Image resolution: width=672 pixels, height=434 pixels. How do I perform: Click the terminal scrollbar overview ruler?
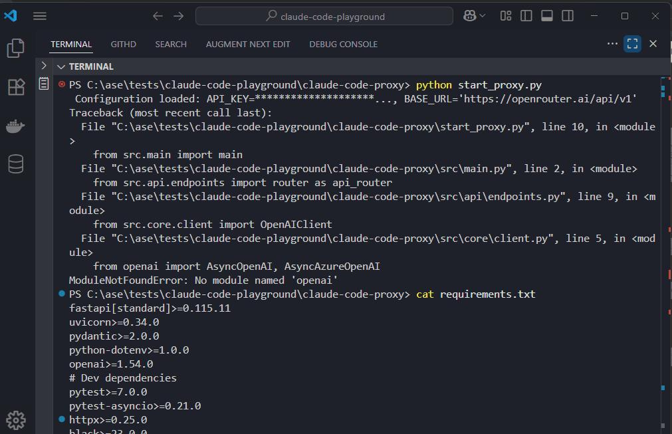665,255
